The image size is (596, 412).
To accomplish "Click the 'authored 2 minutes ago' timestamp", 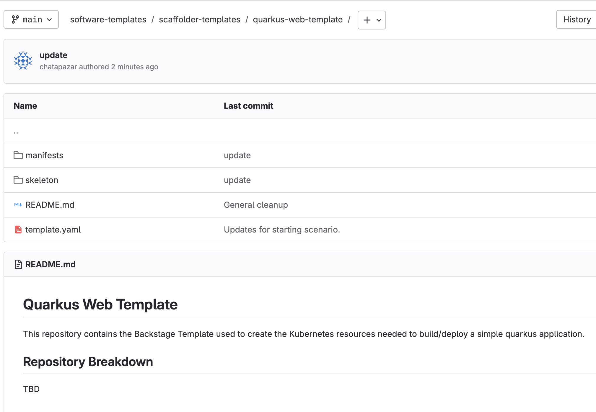I will [x=118, y=67].
